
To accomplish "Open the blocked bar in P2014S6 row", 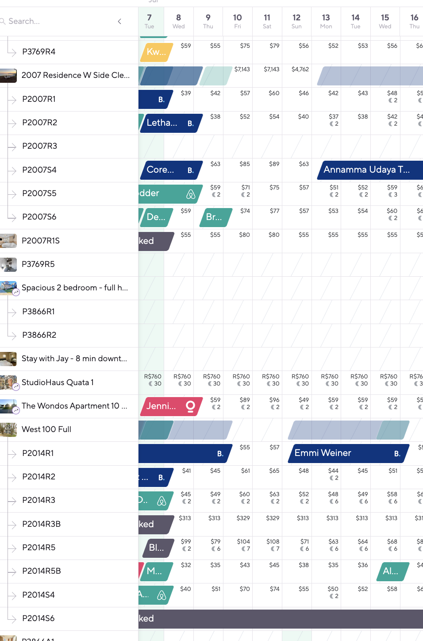I will [281, 619].
